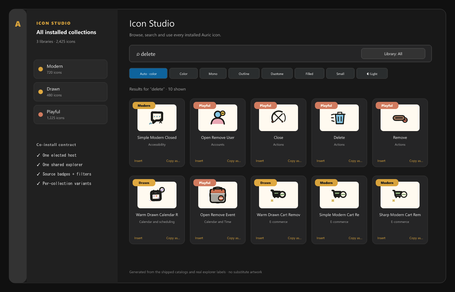Click the 'All installed collections' heading

[66, 32]
